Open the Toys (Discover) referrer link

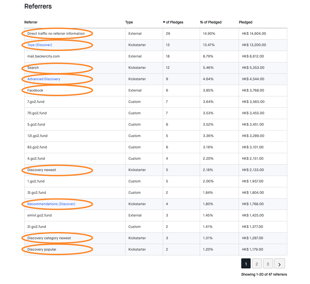(x=39, y=45)
